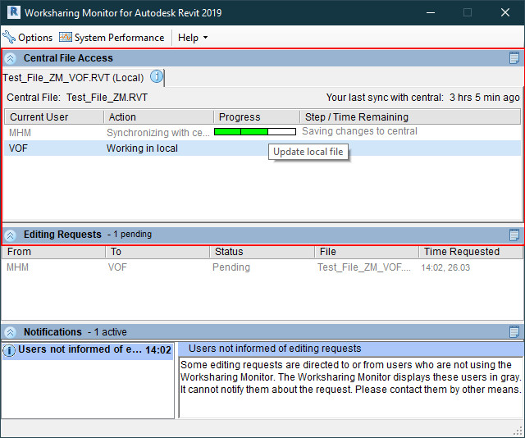Click info icon in notification list item
The width and height of the screenshot is (525, 438).
(x=10, y=350)
